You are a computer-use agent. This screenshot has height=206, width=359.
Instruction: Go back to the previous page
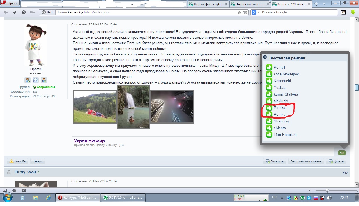[x=6, y=12]
